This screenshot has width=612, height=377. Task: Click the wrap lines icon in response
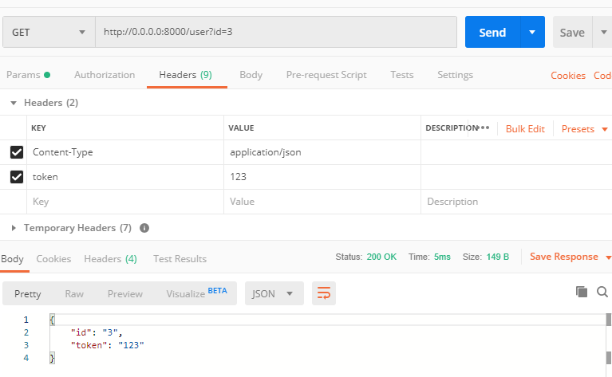click(324, 293)
